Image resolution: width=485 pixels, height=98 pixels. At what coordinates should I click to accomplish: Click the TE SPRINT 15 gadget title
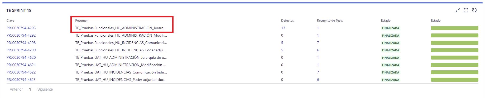(x=19, y=11)
